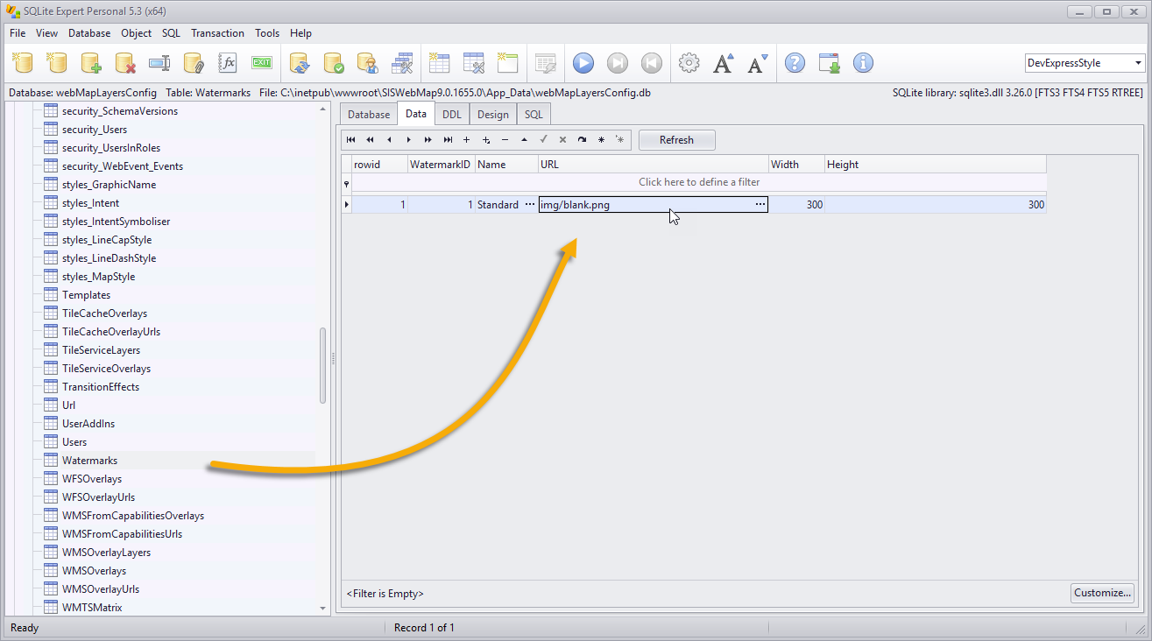Open the Options gear icon

[689, 63]
